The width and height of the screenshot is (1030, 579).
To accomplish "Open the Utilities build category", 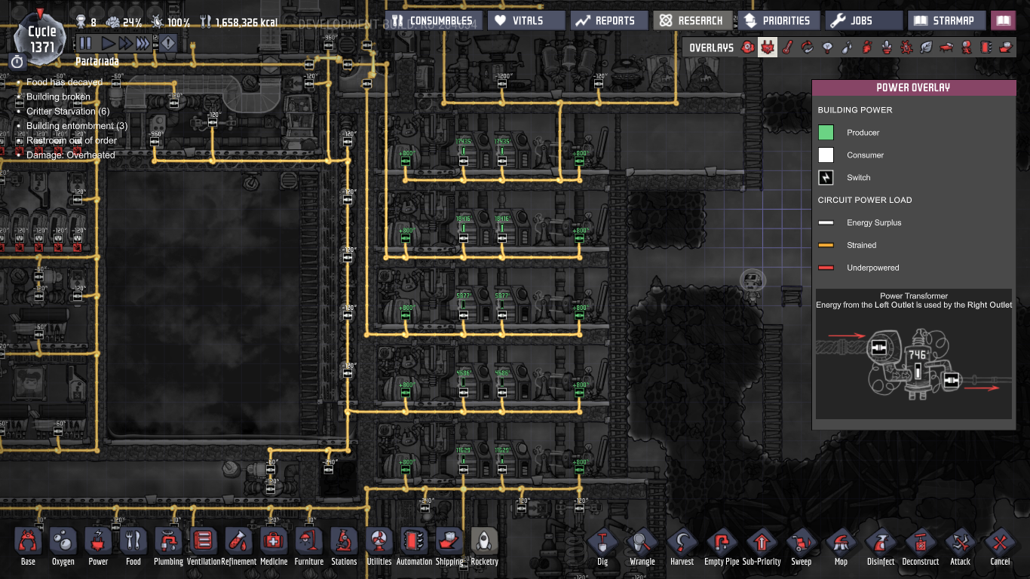I will pos(379,546).
